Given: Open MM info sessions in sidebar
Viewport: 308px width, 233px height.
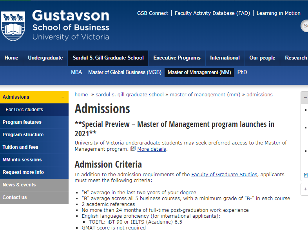Looking at the screenshot, I should pos(34,160).
